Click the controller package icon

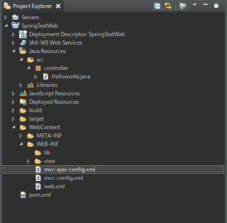coord(38,68)
